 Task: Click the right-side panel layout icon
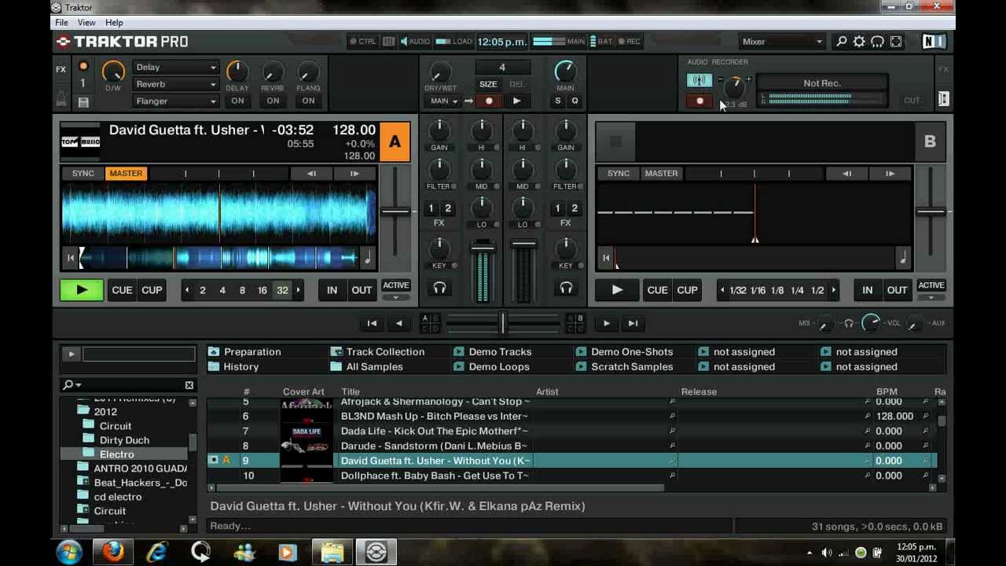point(943,99)
